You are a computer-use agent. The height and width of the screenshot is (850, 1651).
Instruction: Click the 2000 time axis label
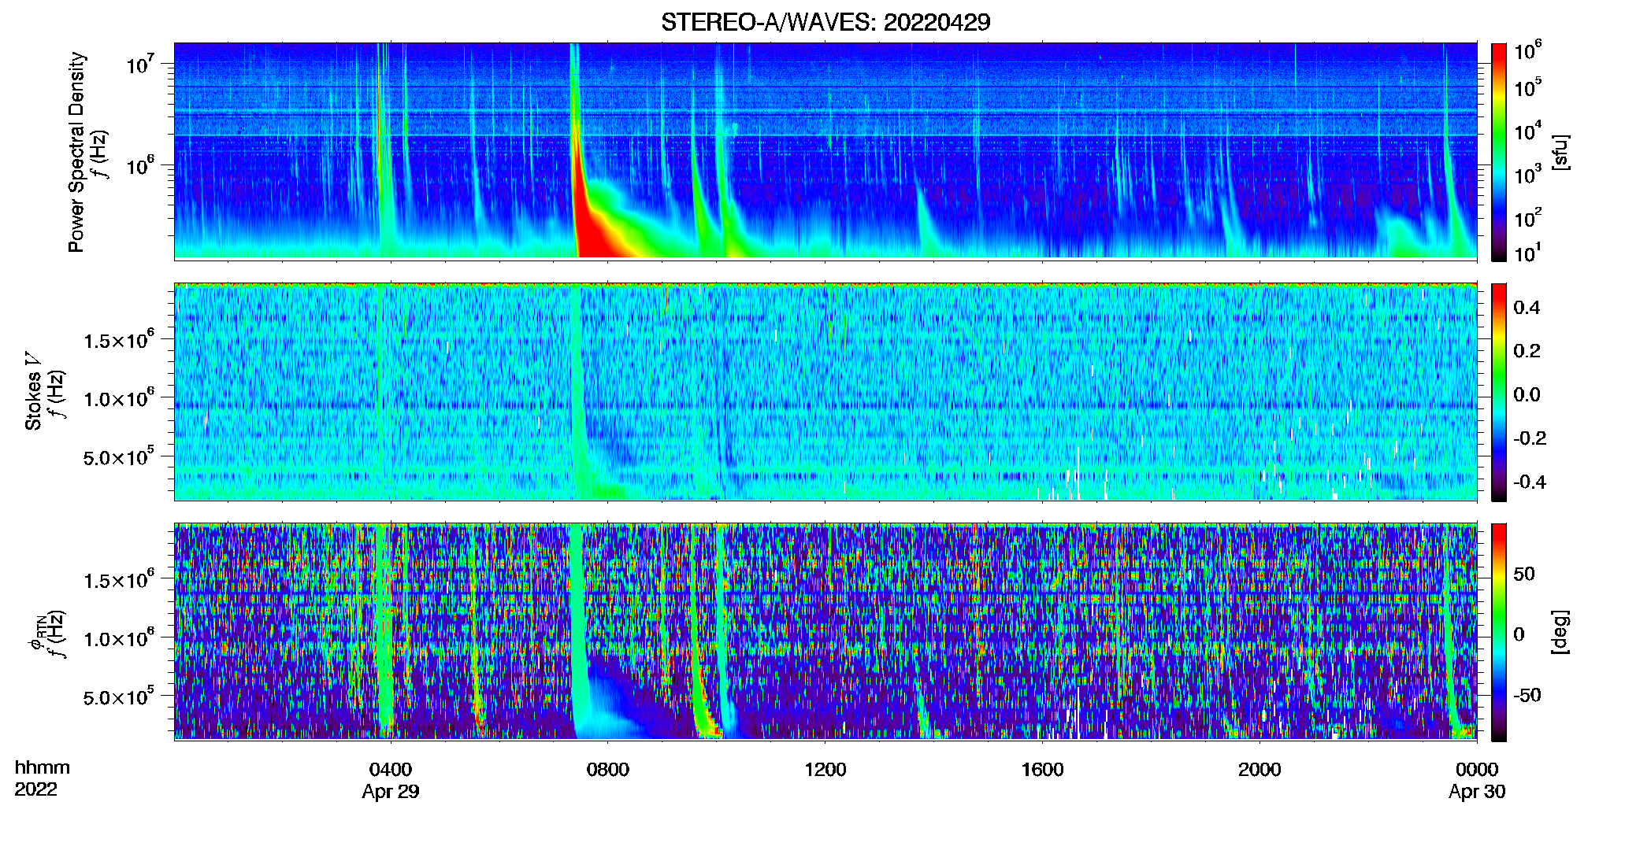pyautogui.click(x=1260, y=770)
